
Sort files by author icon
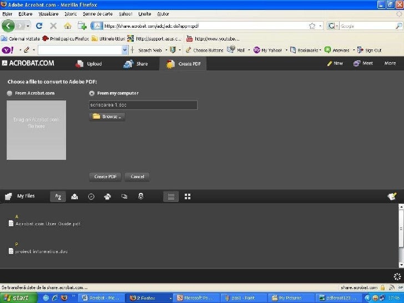[x=74, y=196]
